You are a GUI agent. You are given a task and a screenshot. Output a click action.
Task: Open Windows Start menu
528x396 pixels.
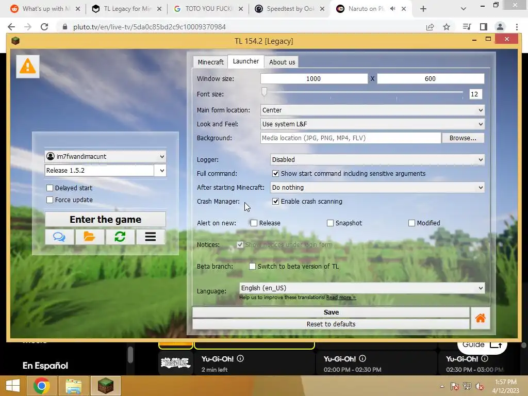tap(13, 386)
